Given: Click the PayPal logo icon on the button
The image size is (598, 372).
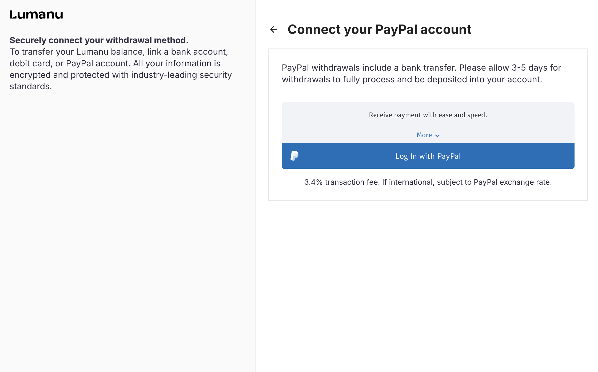Looking at the screenshot, I should [x=294, y=156].
